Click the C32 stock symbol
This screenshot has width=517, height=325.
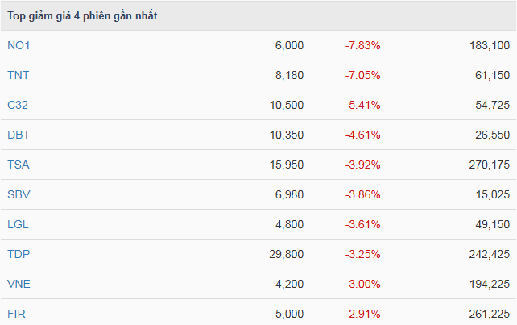point(19,106)
